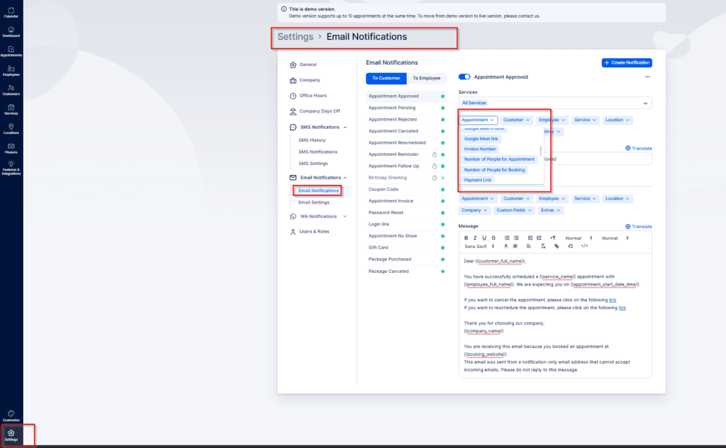Decrease indent in message editor

(530, 238)
